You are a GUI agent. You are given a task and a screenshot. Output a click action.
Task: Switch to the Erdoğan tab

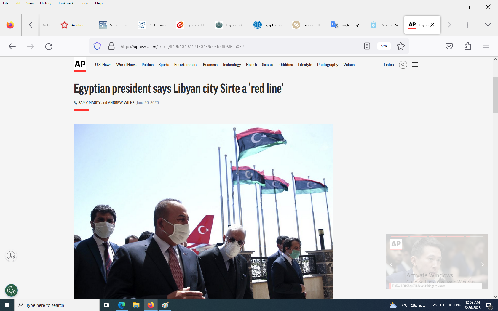point(306,25)
